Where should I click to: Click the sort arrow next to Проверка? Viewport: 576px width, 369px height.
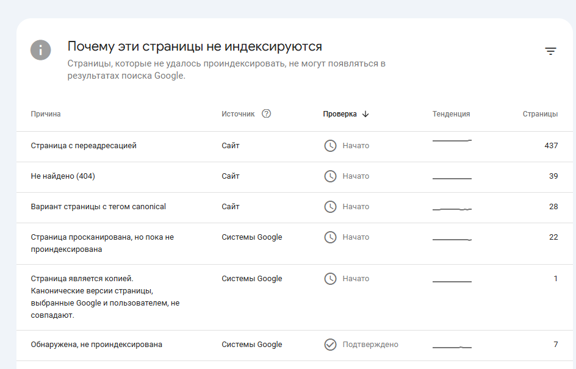tap(365, 114)
